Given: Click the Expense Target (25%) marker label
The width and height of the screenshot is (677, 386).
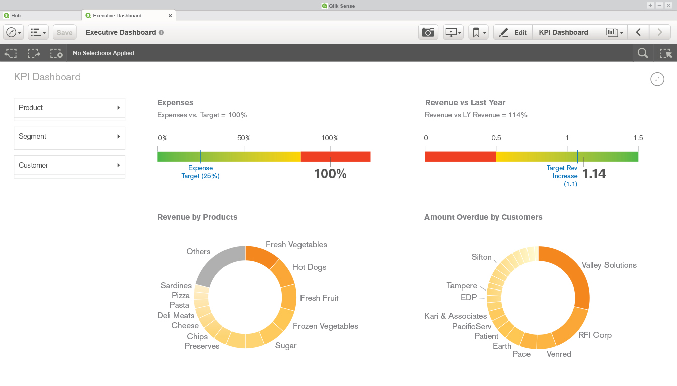Looking at the screenshot, I should point(200,172).
